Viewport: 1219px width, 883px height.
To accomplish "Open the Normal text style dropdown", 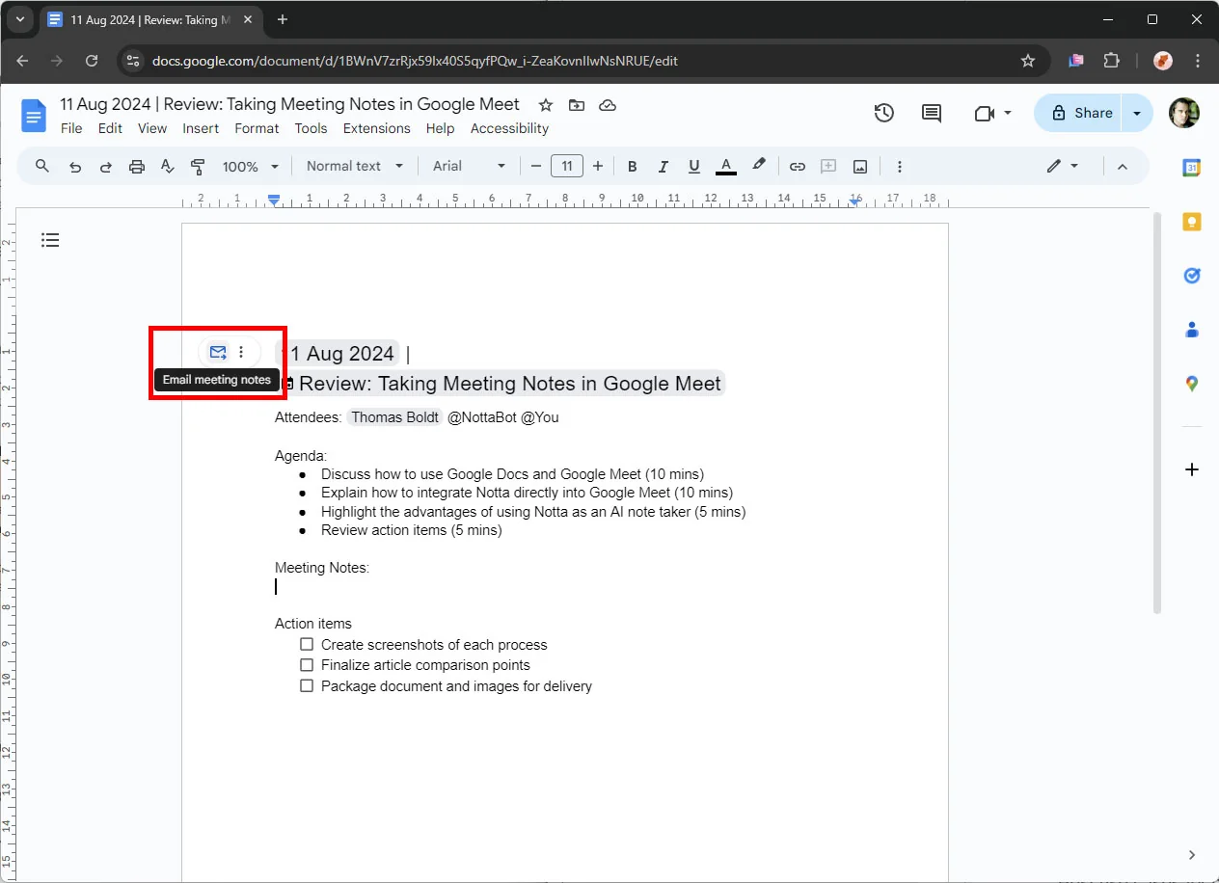I will click(x=354, y=167).
